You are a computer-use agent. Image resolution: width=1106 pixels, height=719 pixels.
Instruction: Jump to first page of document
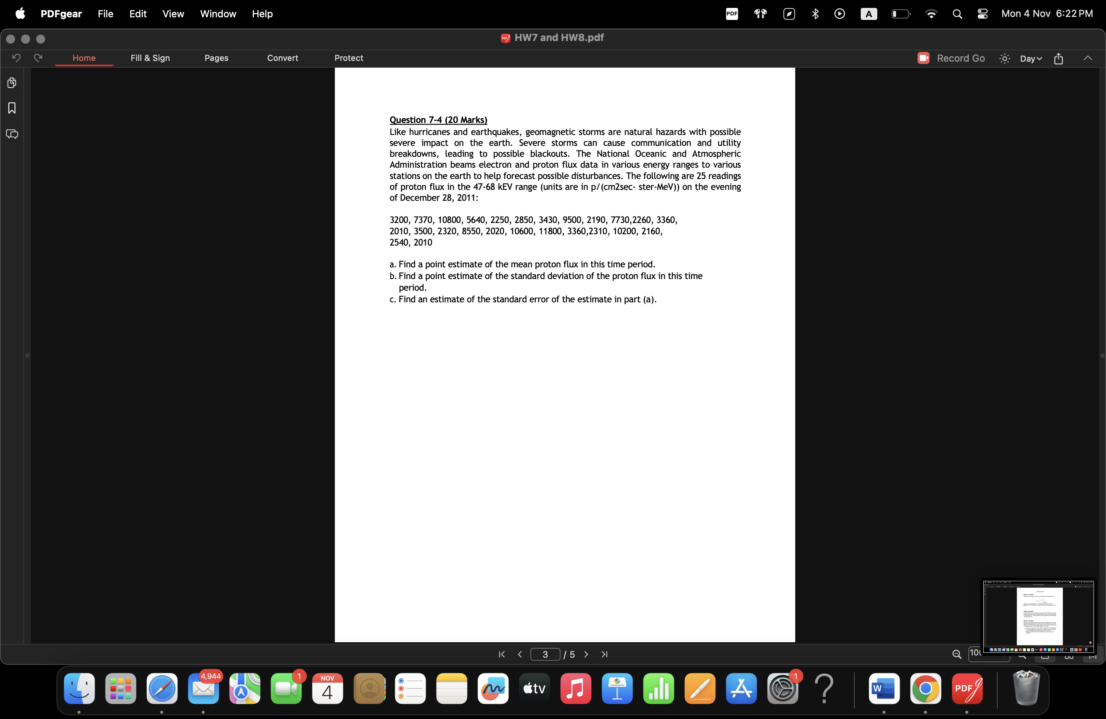501,654
